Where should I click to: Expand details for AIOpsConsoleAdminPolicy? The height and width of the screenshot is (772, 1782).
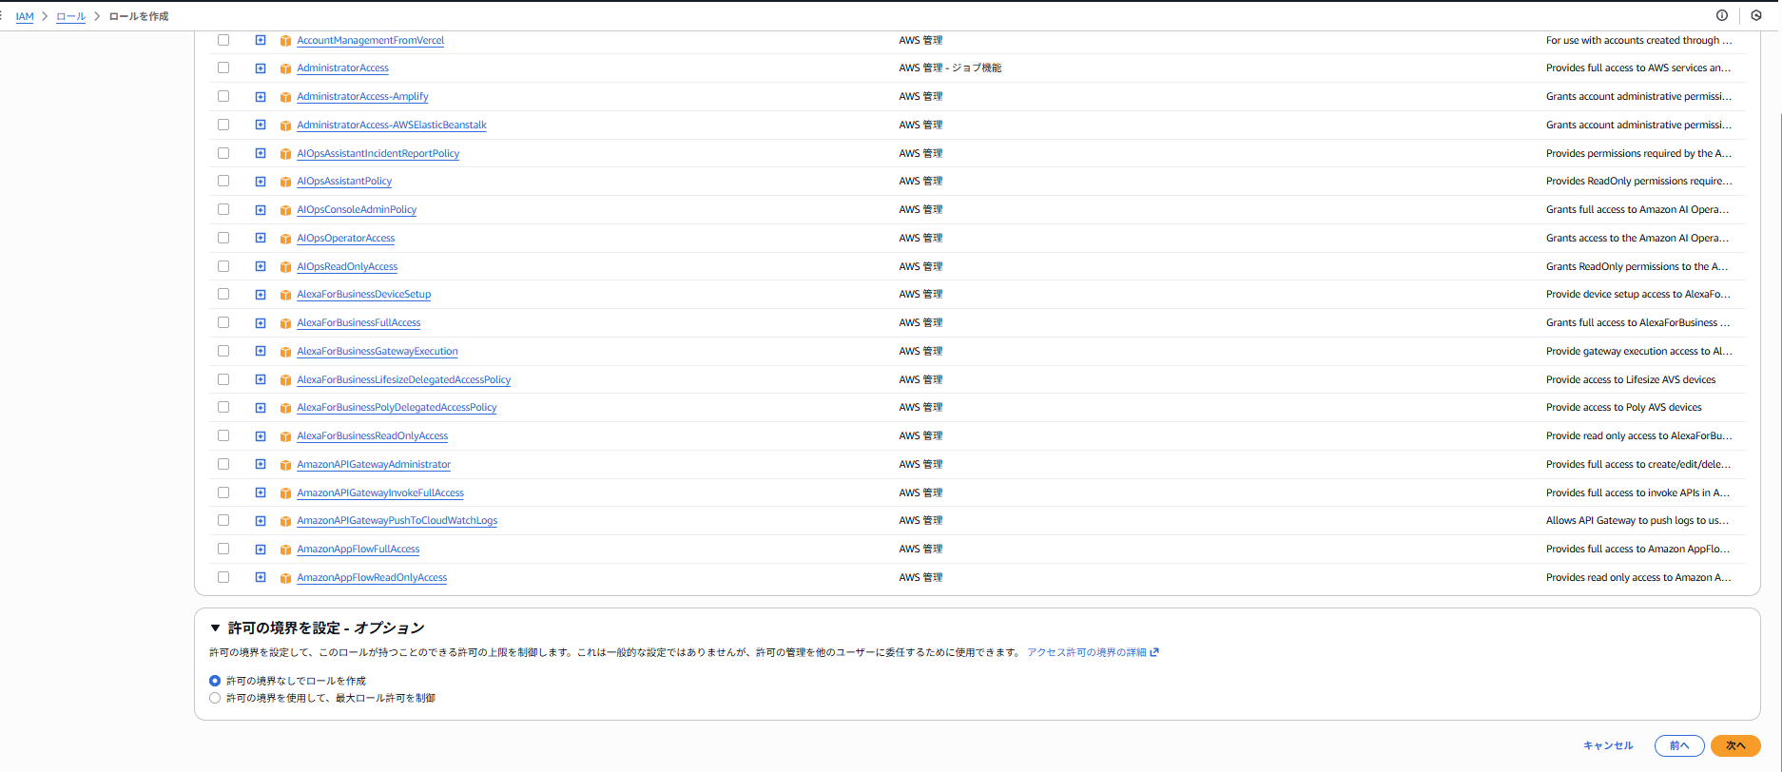261,210
